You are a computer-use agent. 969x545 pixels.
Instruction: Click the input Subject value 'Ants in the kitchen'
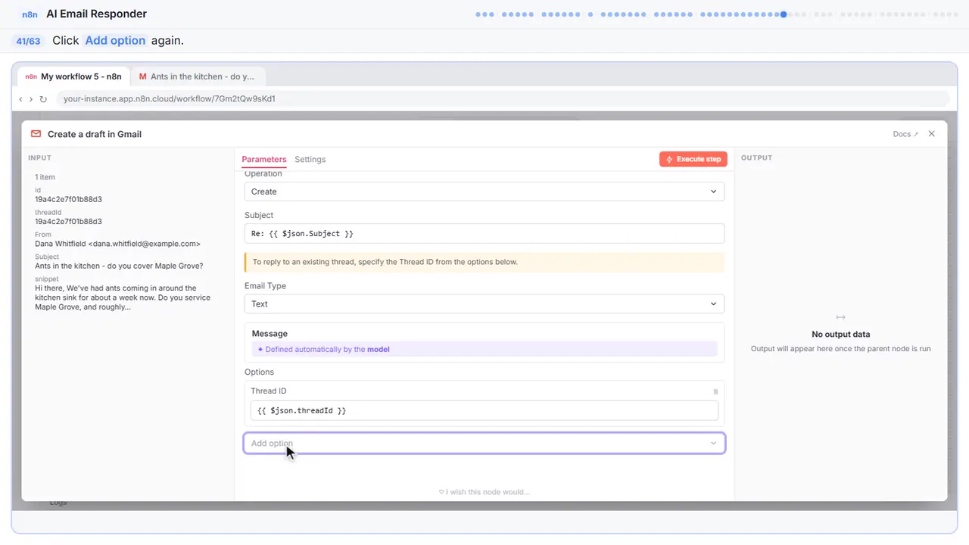tap(119, 266)
